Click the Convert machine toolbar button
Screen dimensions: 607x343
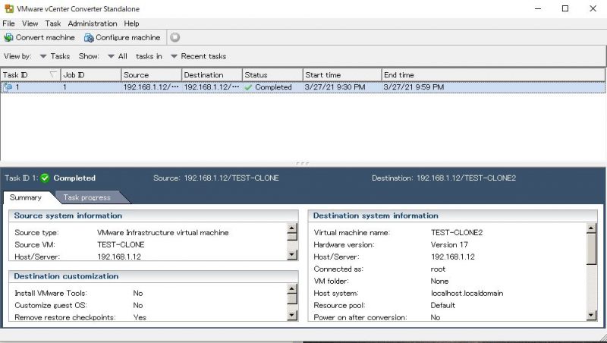pos(39,37)
